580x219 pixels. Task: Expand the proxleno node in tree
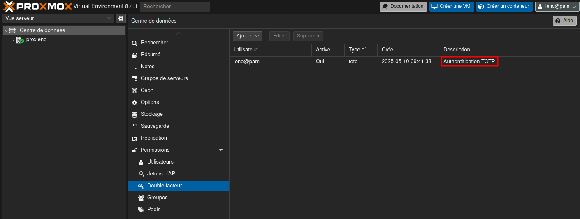coord(13,40)
